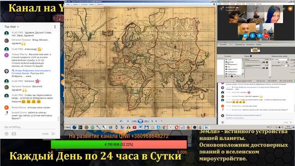Go to next photo in viewer
This screenshot has width=295, height=166.
click(x=146, y=121)
